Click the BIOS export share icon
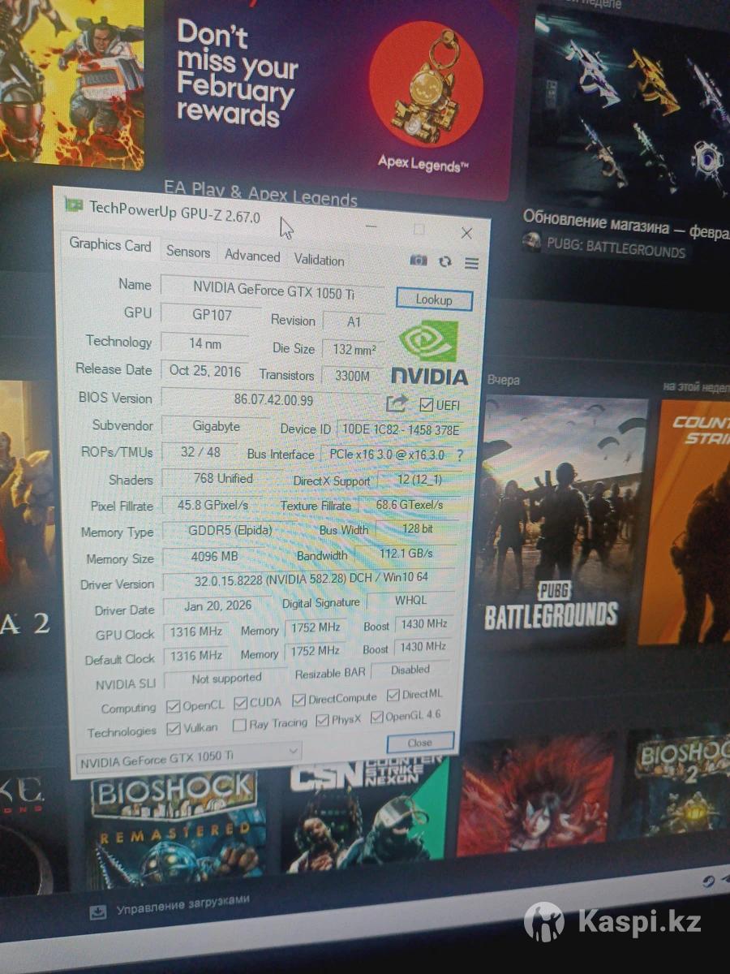Image resolution: width=730 pixels, height=974 pixels. click(397, 403)
